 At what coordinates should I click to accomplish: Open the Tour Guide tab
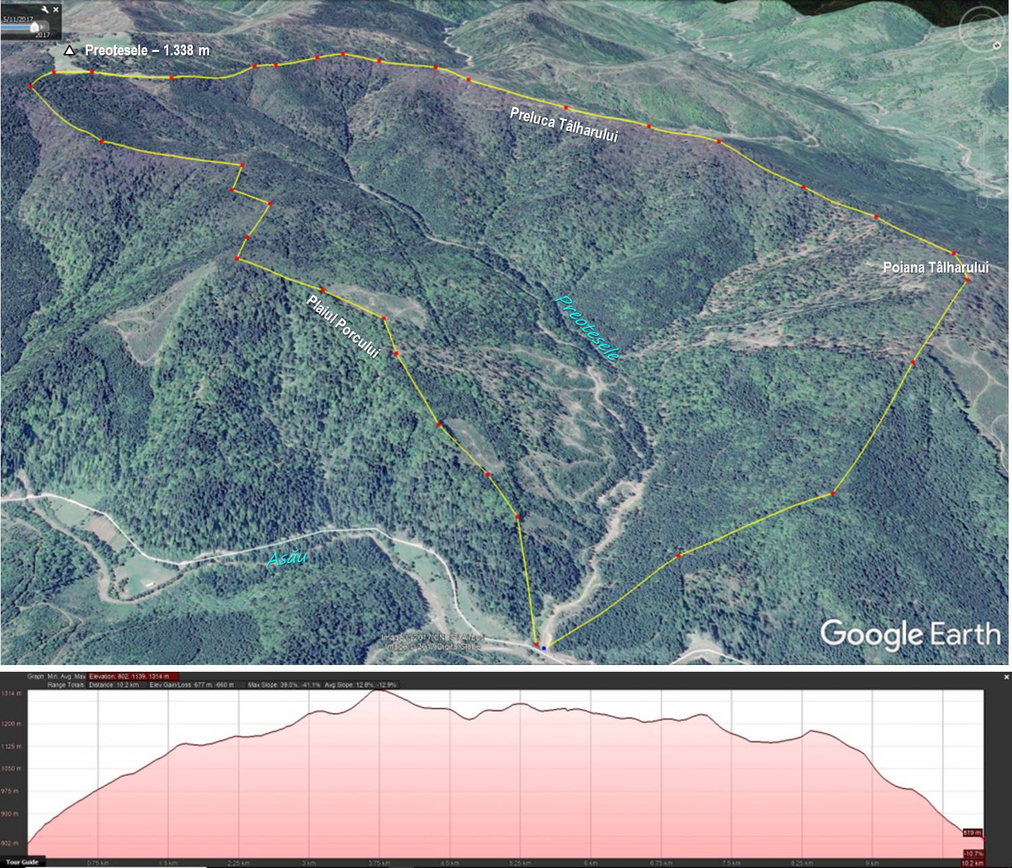[22, 863]
